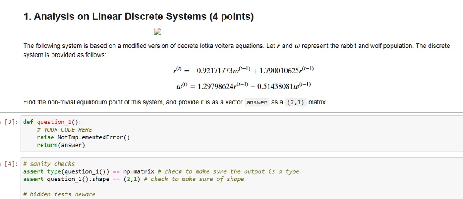The height and width of the screenshot is (199, 463).
Task: Click the In [4] cell prompt
Action: point(9,164)
